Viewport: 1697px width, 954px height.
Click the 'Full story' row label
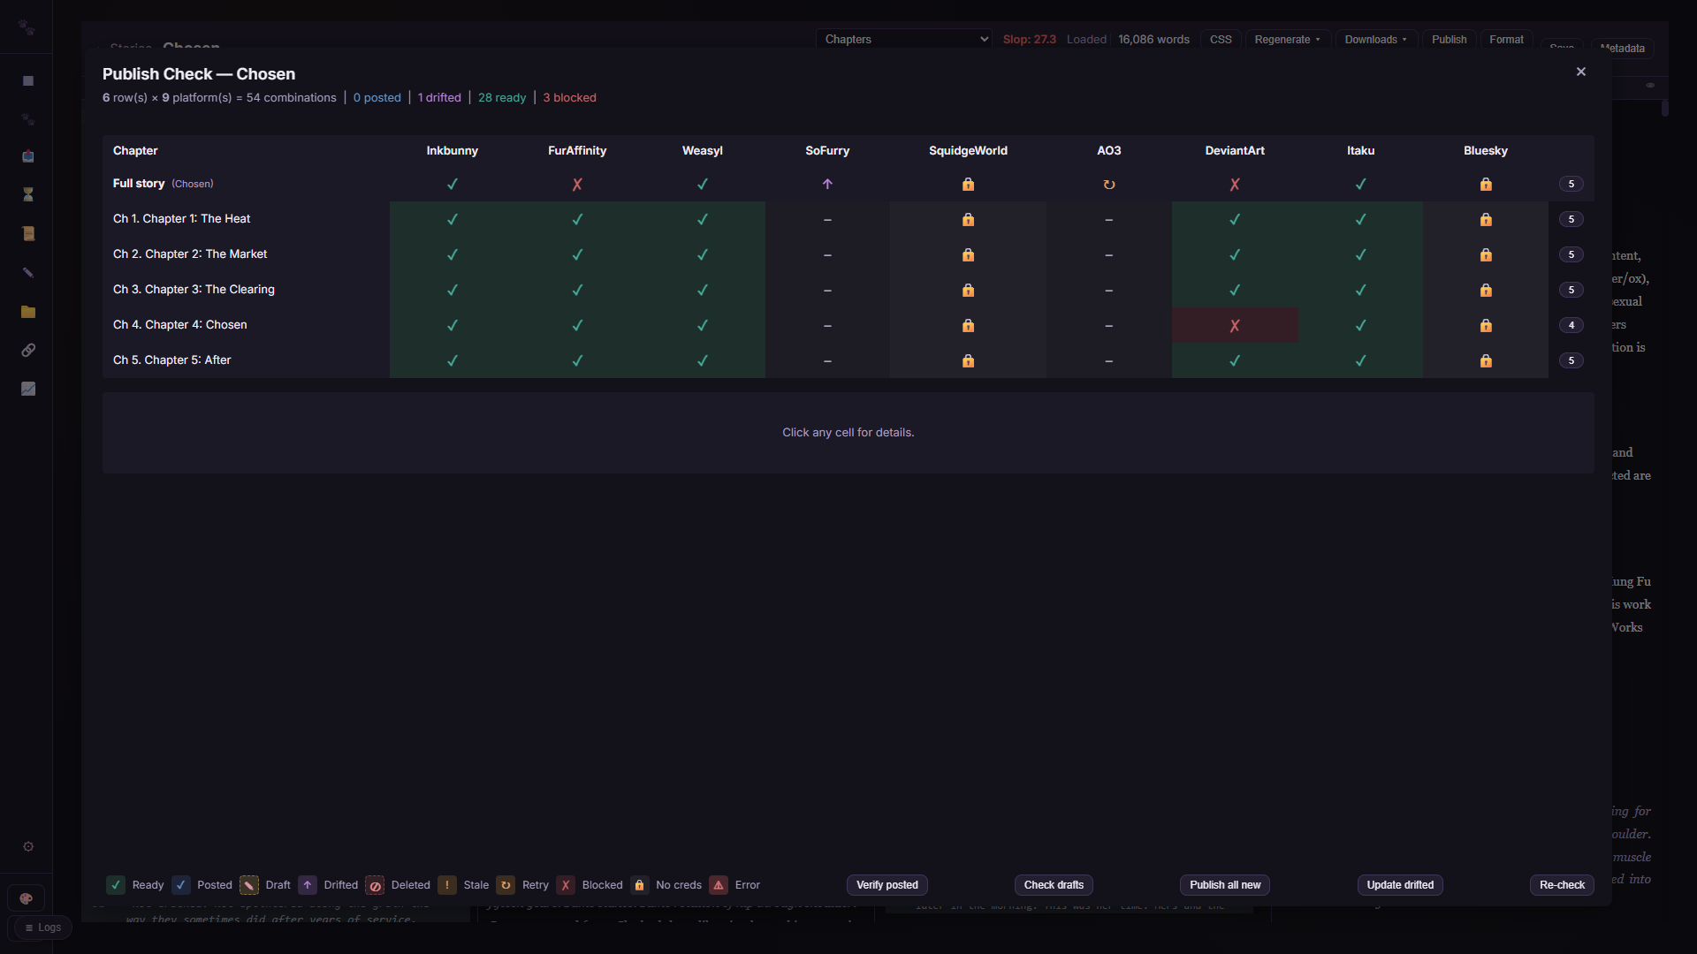[x=139, y=184]
